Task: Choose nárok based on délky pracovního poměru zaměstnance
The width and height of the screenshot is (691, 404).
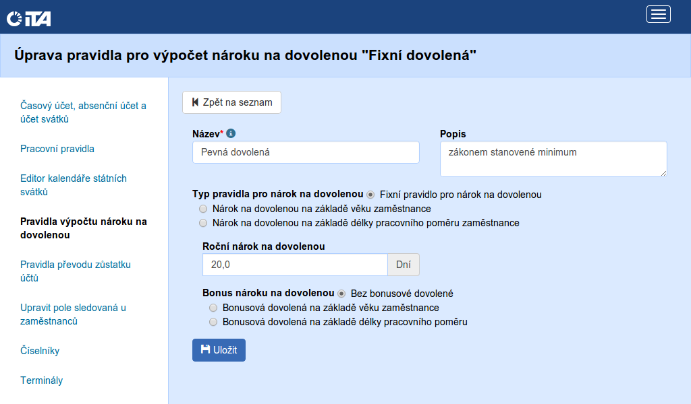Action: coord(203,223)
